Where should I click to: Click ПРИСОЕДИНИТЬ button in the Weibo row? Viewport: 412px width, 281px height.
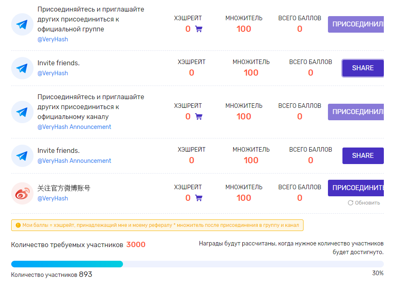[x=356, y=188]
